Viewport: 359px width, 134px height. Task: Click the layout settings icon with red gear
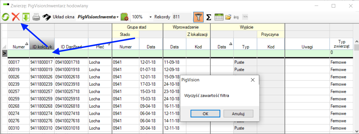(125, 17)
